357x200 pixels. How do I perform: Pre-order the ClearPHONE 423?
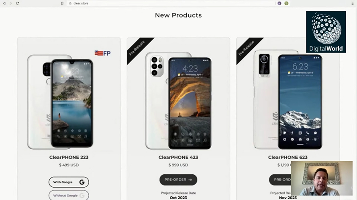click(178, 180)
